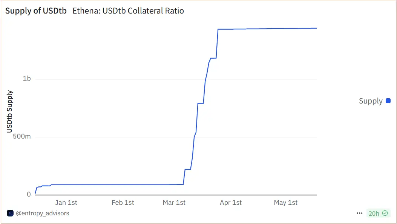Image resolution: width=397 pixels, height=224 pixels.
Task: Toggle the Supply series legend label
Action: [x=371, y=101]
